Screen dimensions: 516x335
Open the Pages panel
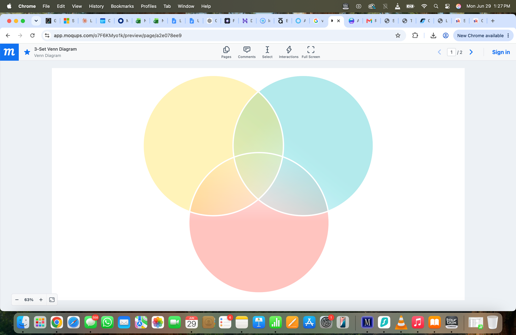pyautogui.click(x=226, y=52)
